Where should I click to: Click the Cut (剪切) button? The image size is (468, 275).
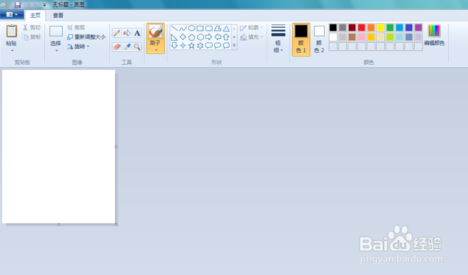click(x=31, y=28)
